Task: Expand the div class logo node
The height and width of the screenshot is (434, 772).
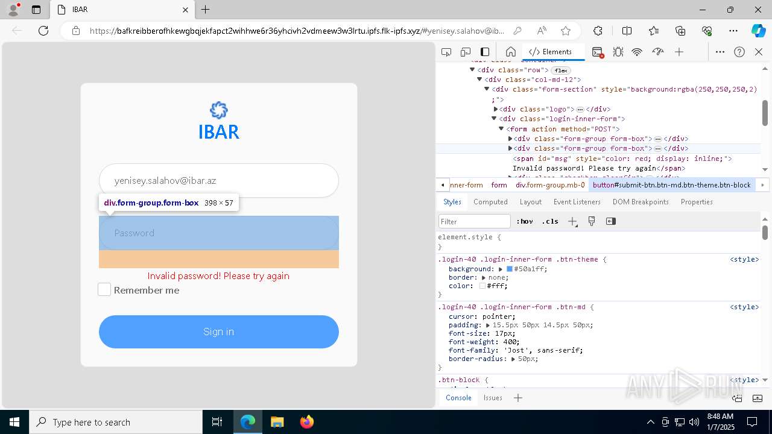Action: (495, 109)
